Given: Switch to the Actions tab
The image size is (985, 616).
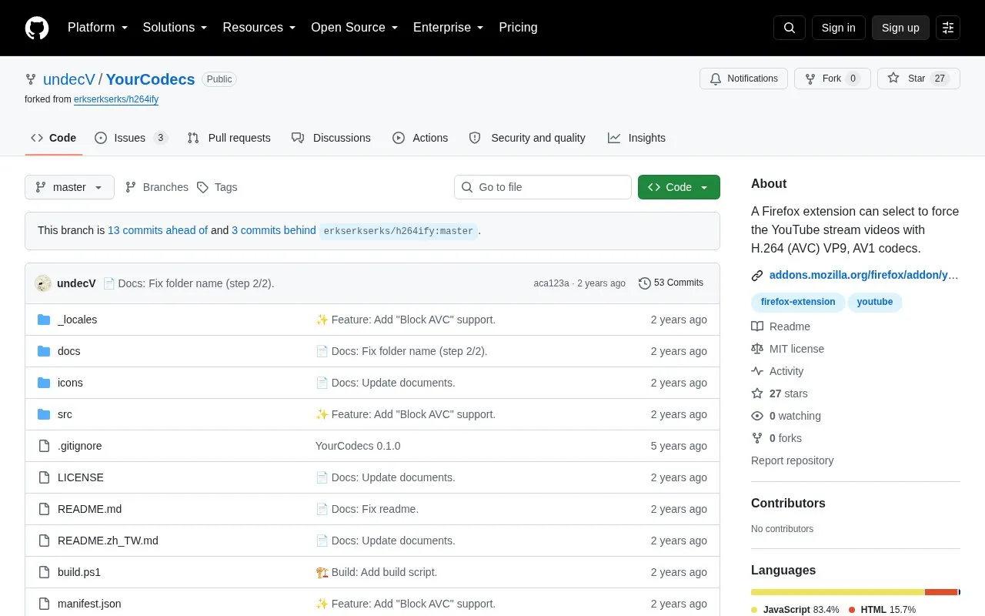Looking at the screenshot, I should tap(420, 138).
